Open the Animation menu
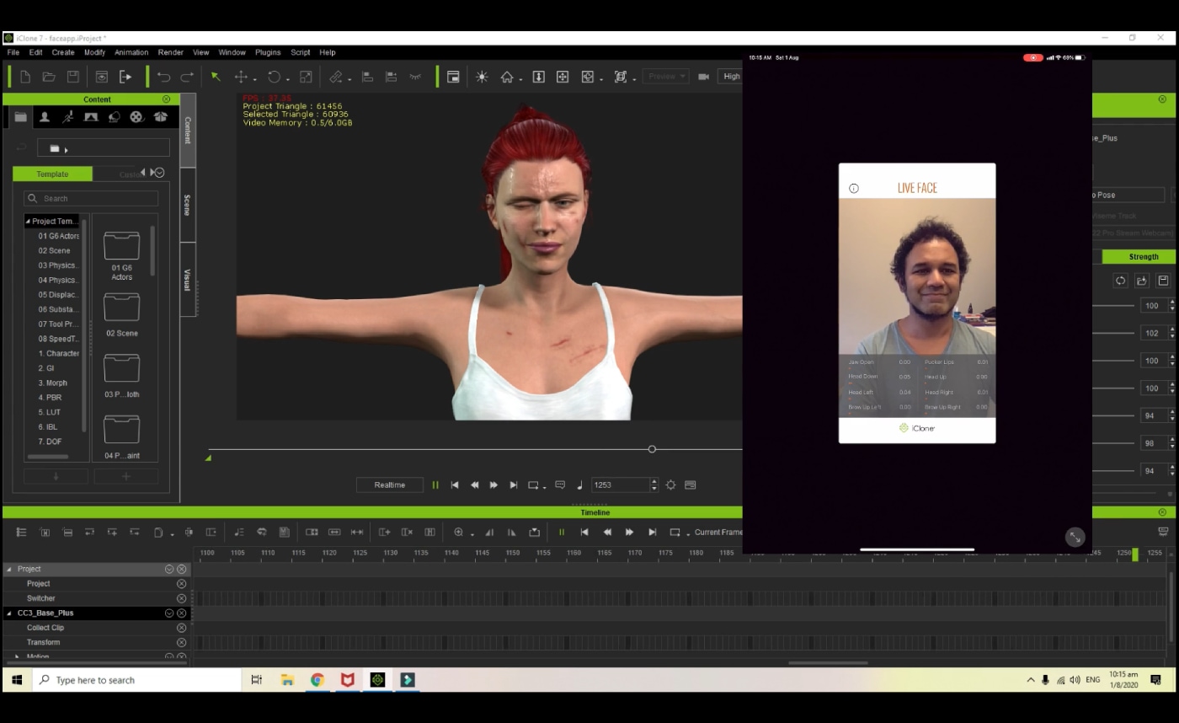 pos(131,52)
